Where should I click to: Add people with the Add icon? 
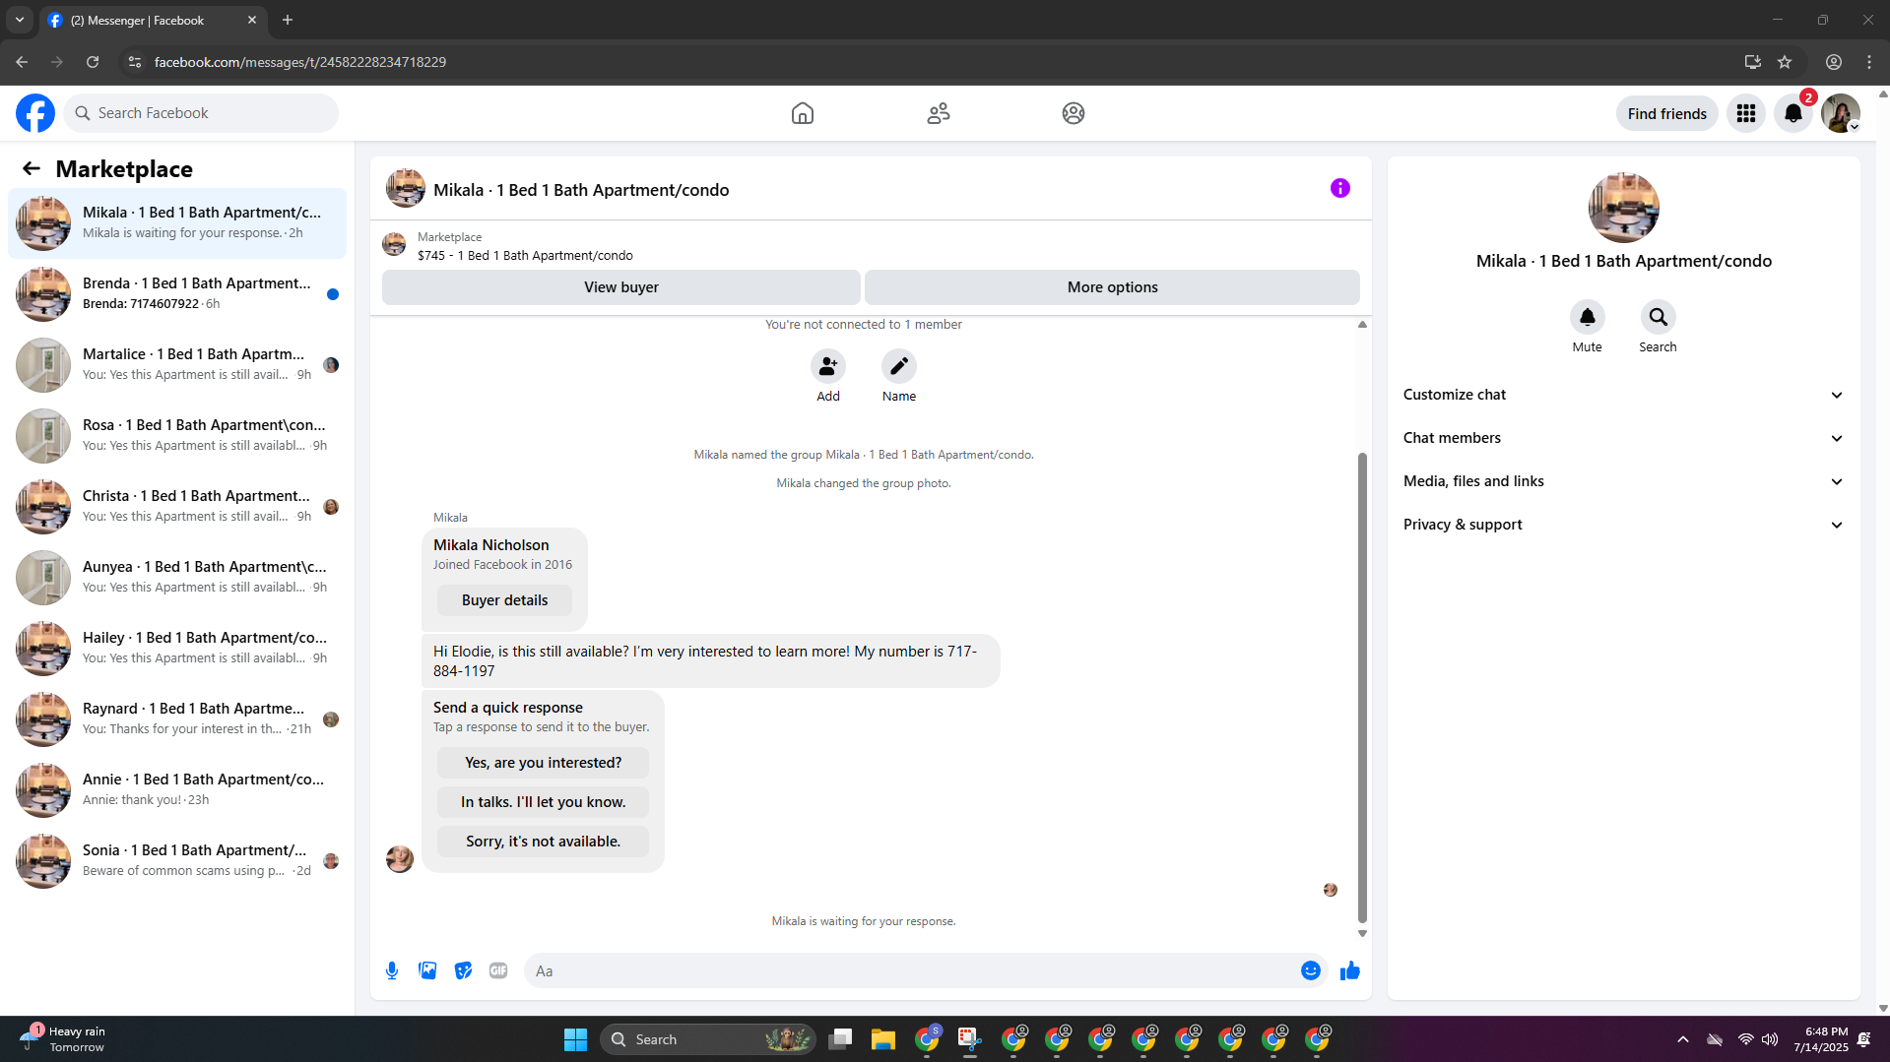(x=828, y=366)
